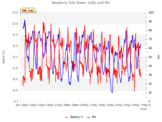162x122 pixels.
Task: Click the right-side RH axis title
Action: [x=158, y=57]
